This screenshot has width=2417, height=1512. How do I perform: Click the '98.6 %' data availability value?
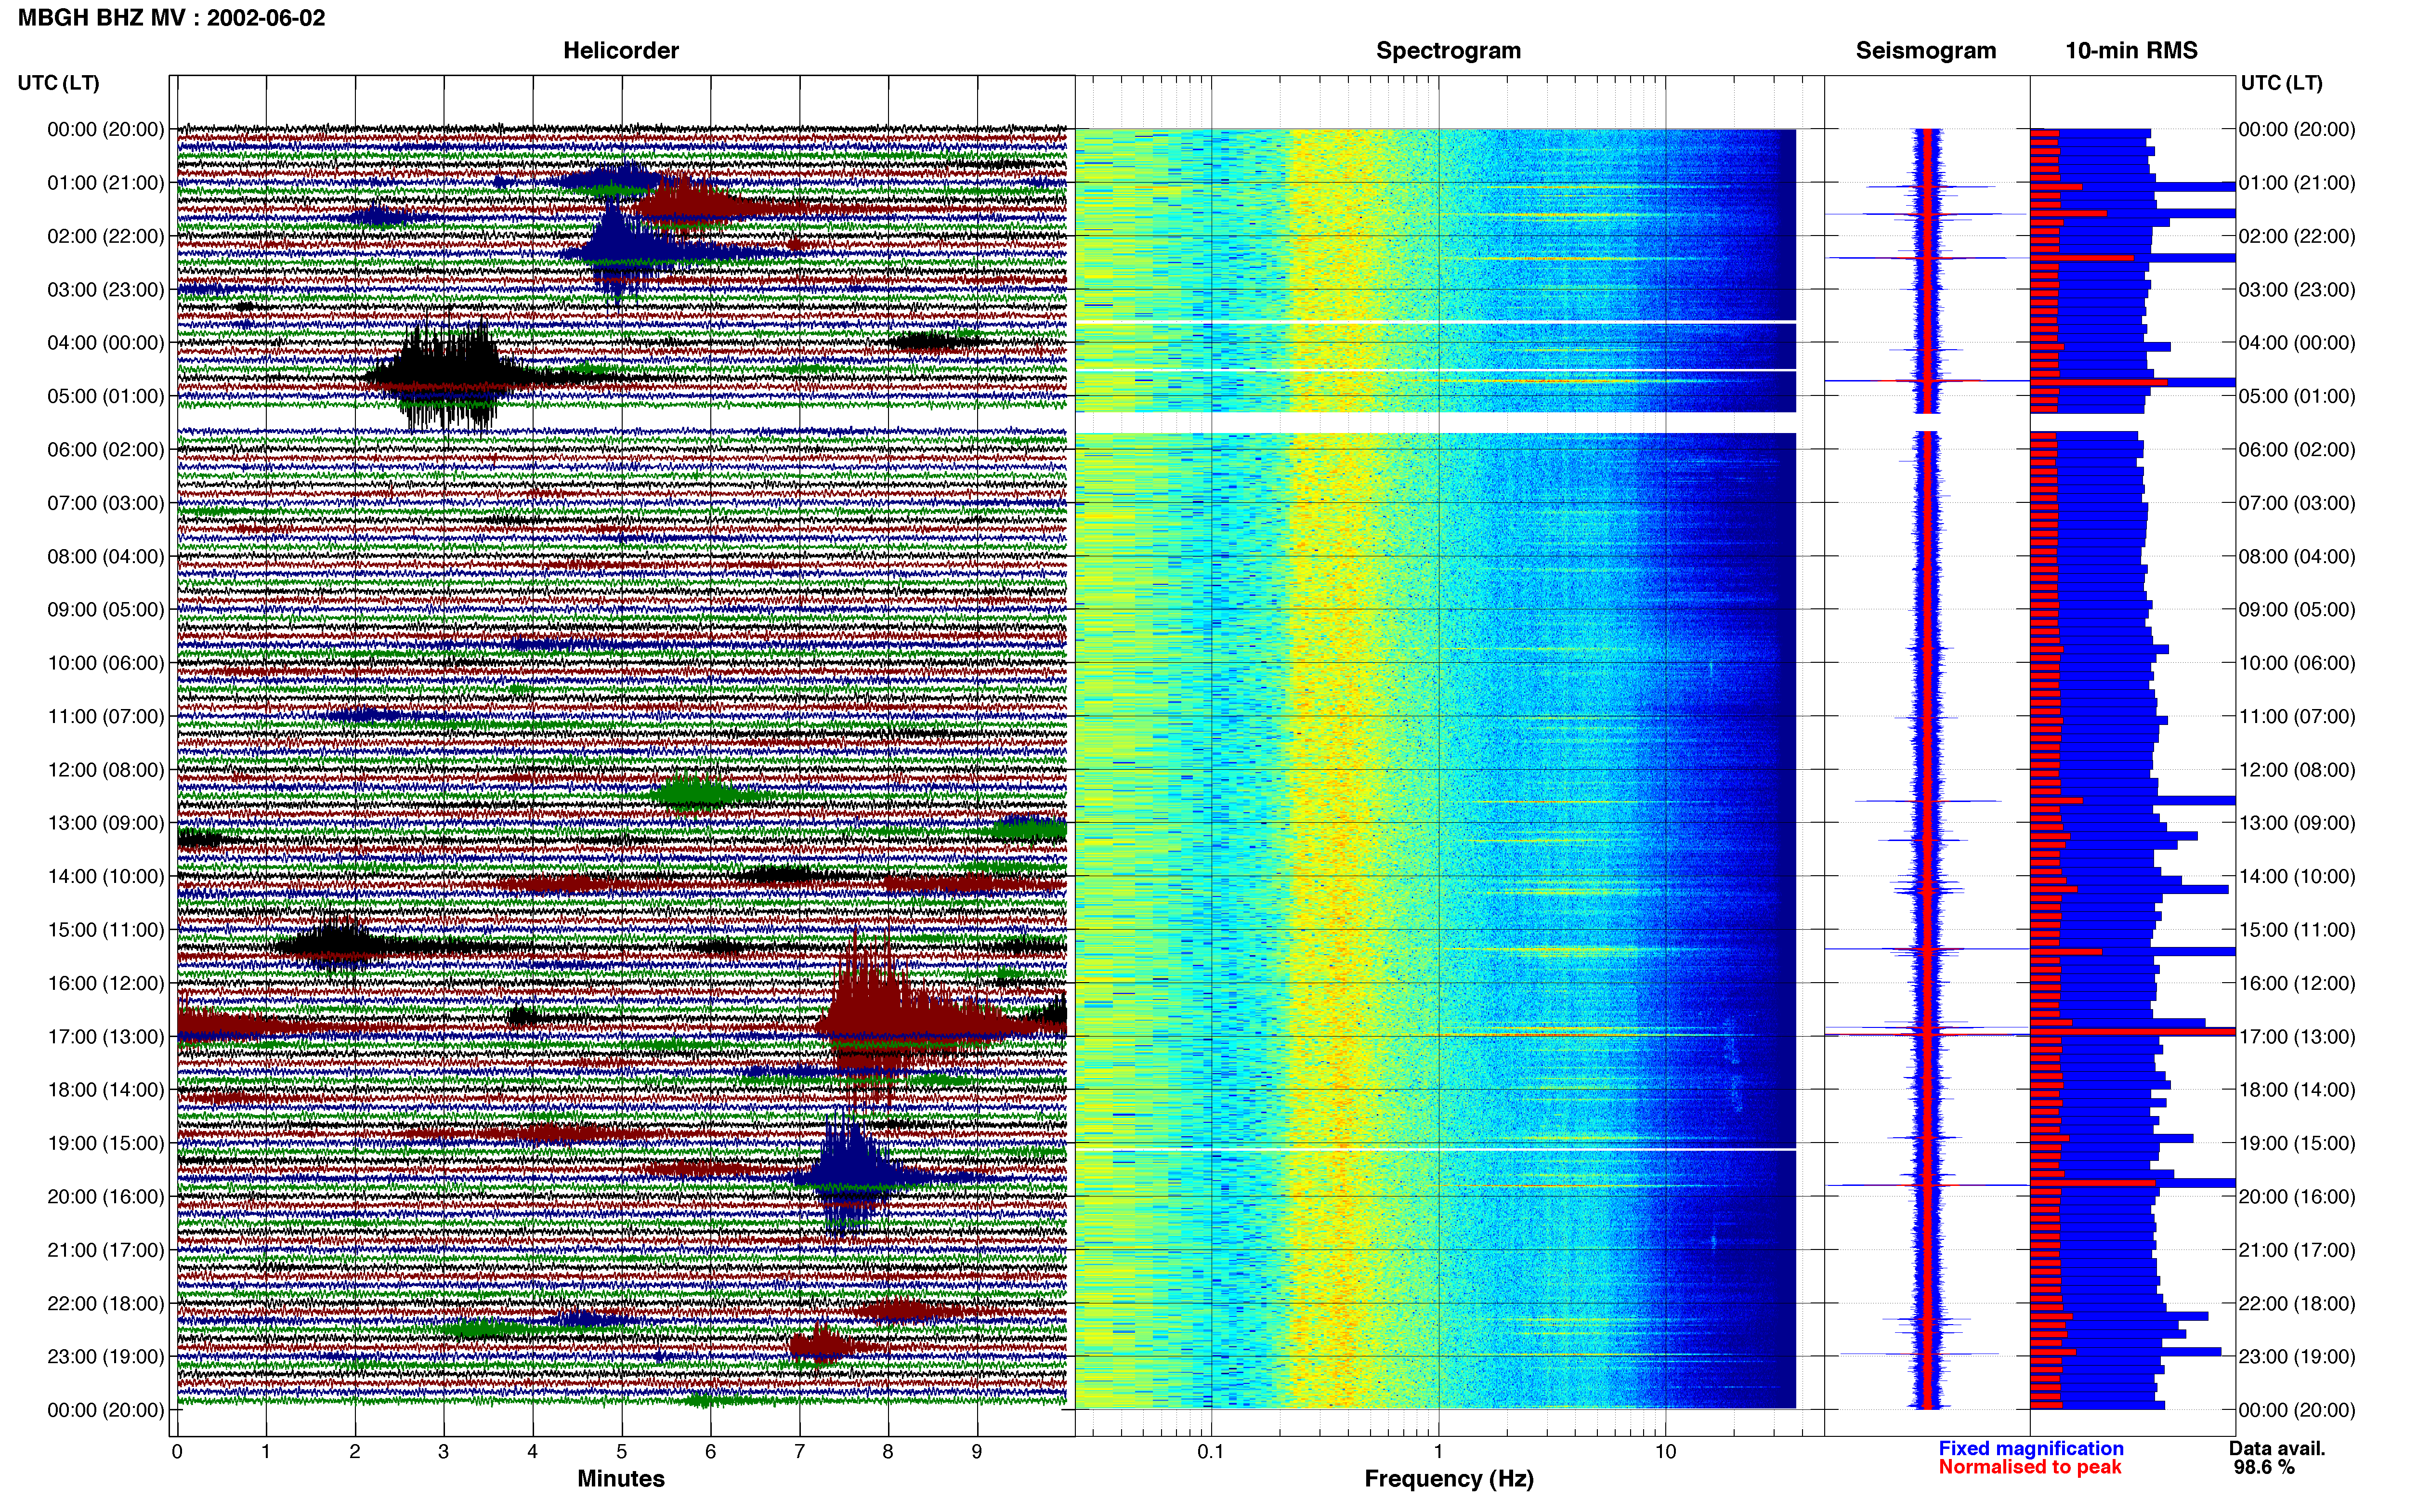pyautogui.click(x=2264, y=1467)
